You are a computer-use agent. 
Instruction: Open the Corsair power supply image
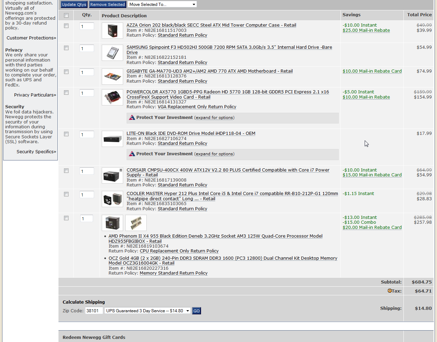coord(112,176)
